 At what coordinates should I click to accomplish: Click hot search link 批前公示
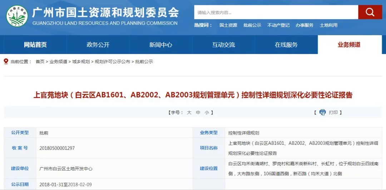[x=252, y=25]
